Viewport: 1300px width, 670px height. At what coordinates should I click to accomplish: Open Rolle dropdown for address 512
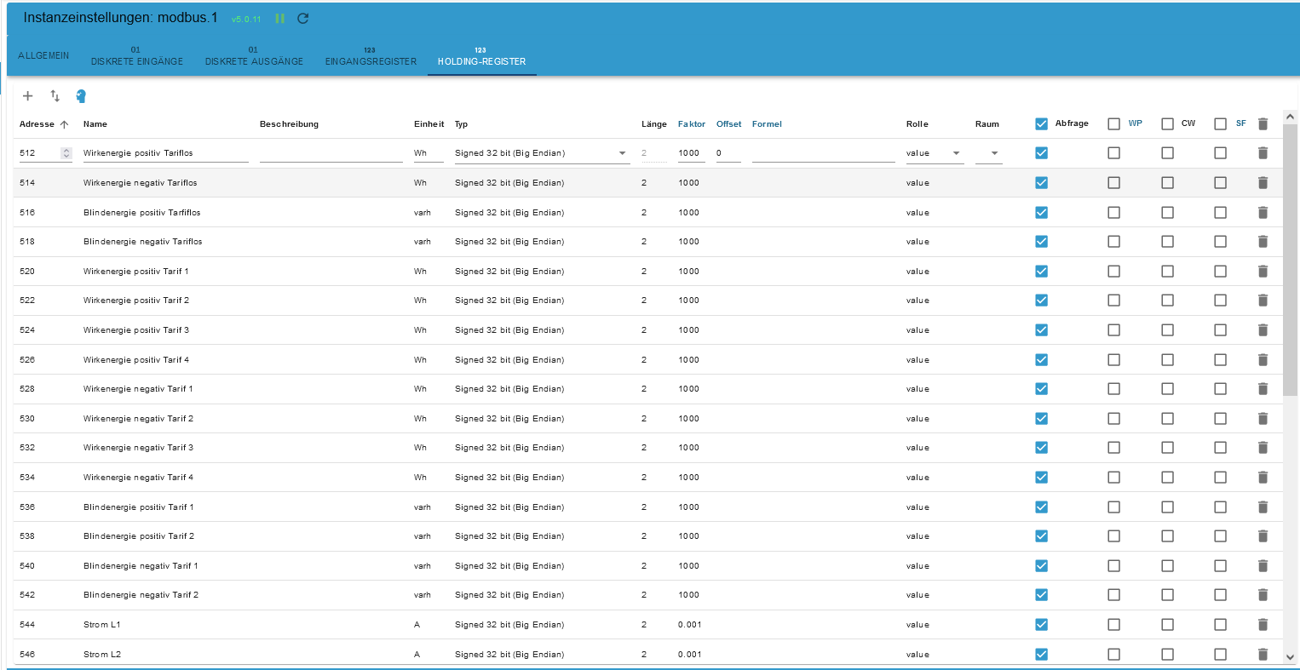(935, 153)
